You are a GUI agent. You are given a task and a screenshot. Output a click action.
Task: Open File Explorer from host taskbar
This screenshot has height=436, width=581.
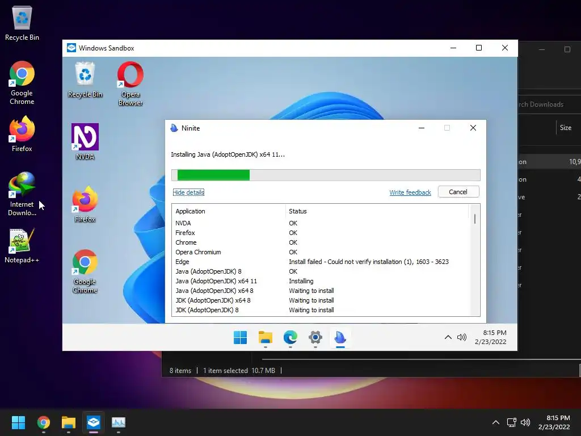coord(69,422)
